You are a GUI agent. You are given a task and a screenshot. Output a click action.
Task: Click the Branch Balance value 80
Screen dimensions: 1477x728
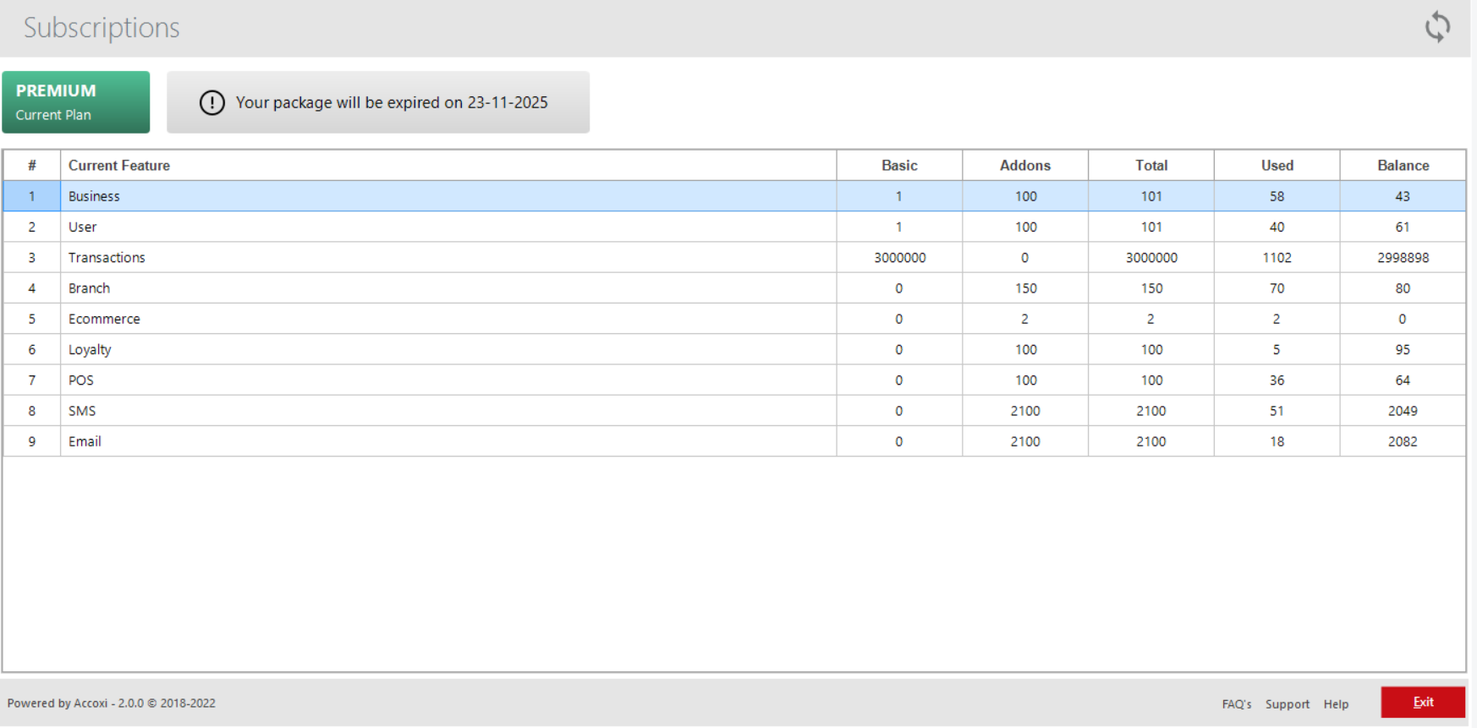(x=1403, y=288)
